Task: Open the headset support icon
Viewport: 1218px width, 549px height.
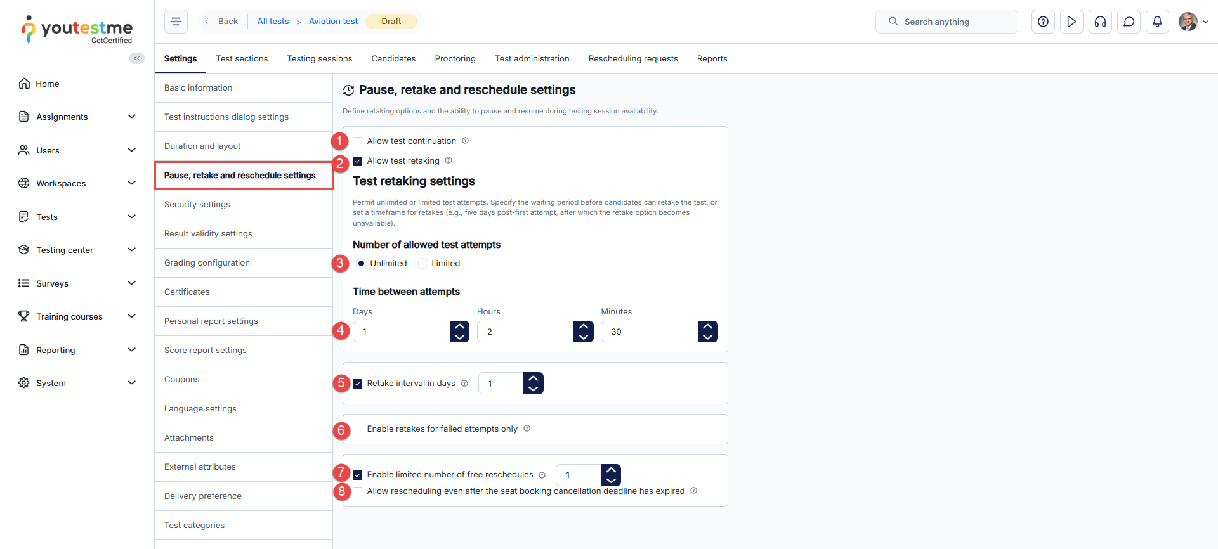Action: (1100, 22)
